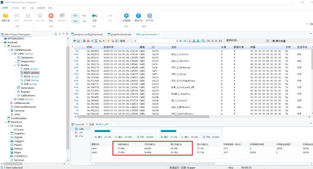This screenshot has height=169, width=313.
Task: Click the search-next teal arrow beside filter box
Action: pos(185,41)
